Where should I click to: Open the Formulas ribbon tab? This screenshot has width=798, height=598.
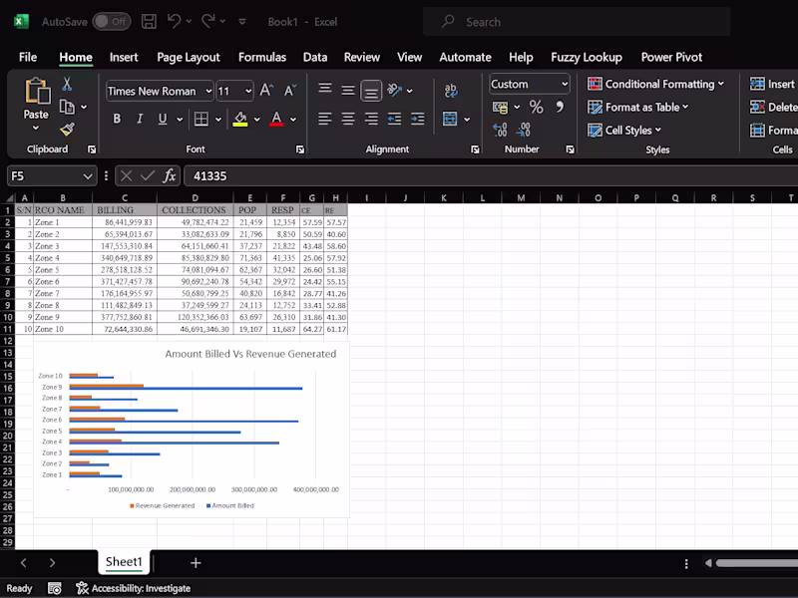tap(262, 57)
